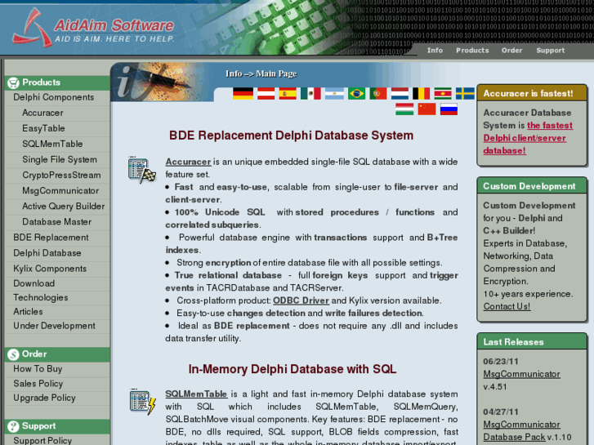This screenshot has height=445, width=594.
Task: Go to Delphi Database sidebar page
Action: coord(47,253)
